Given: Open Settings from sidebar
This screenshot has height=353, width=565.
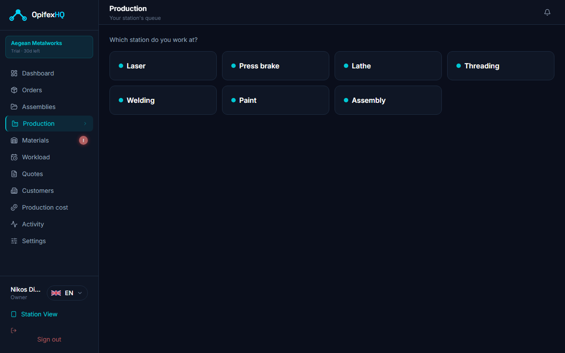Looking at the screenshot, I should 49,241.
